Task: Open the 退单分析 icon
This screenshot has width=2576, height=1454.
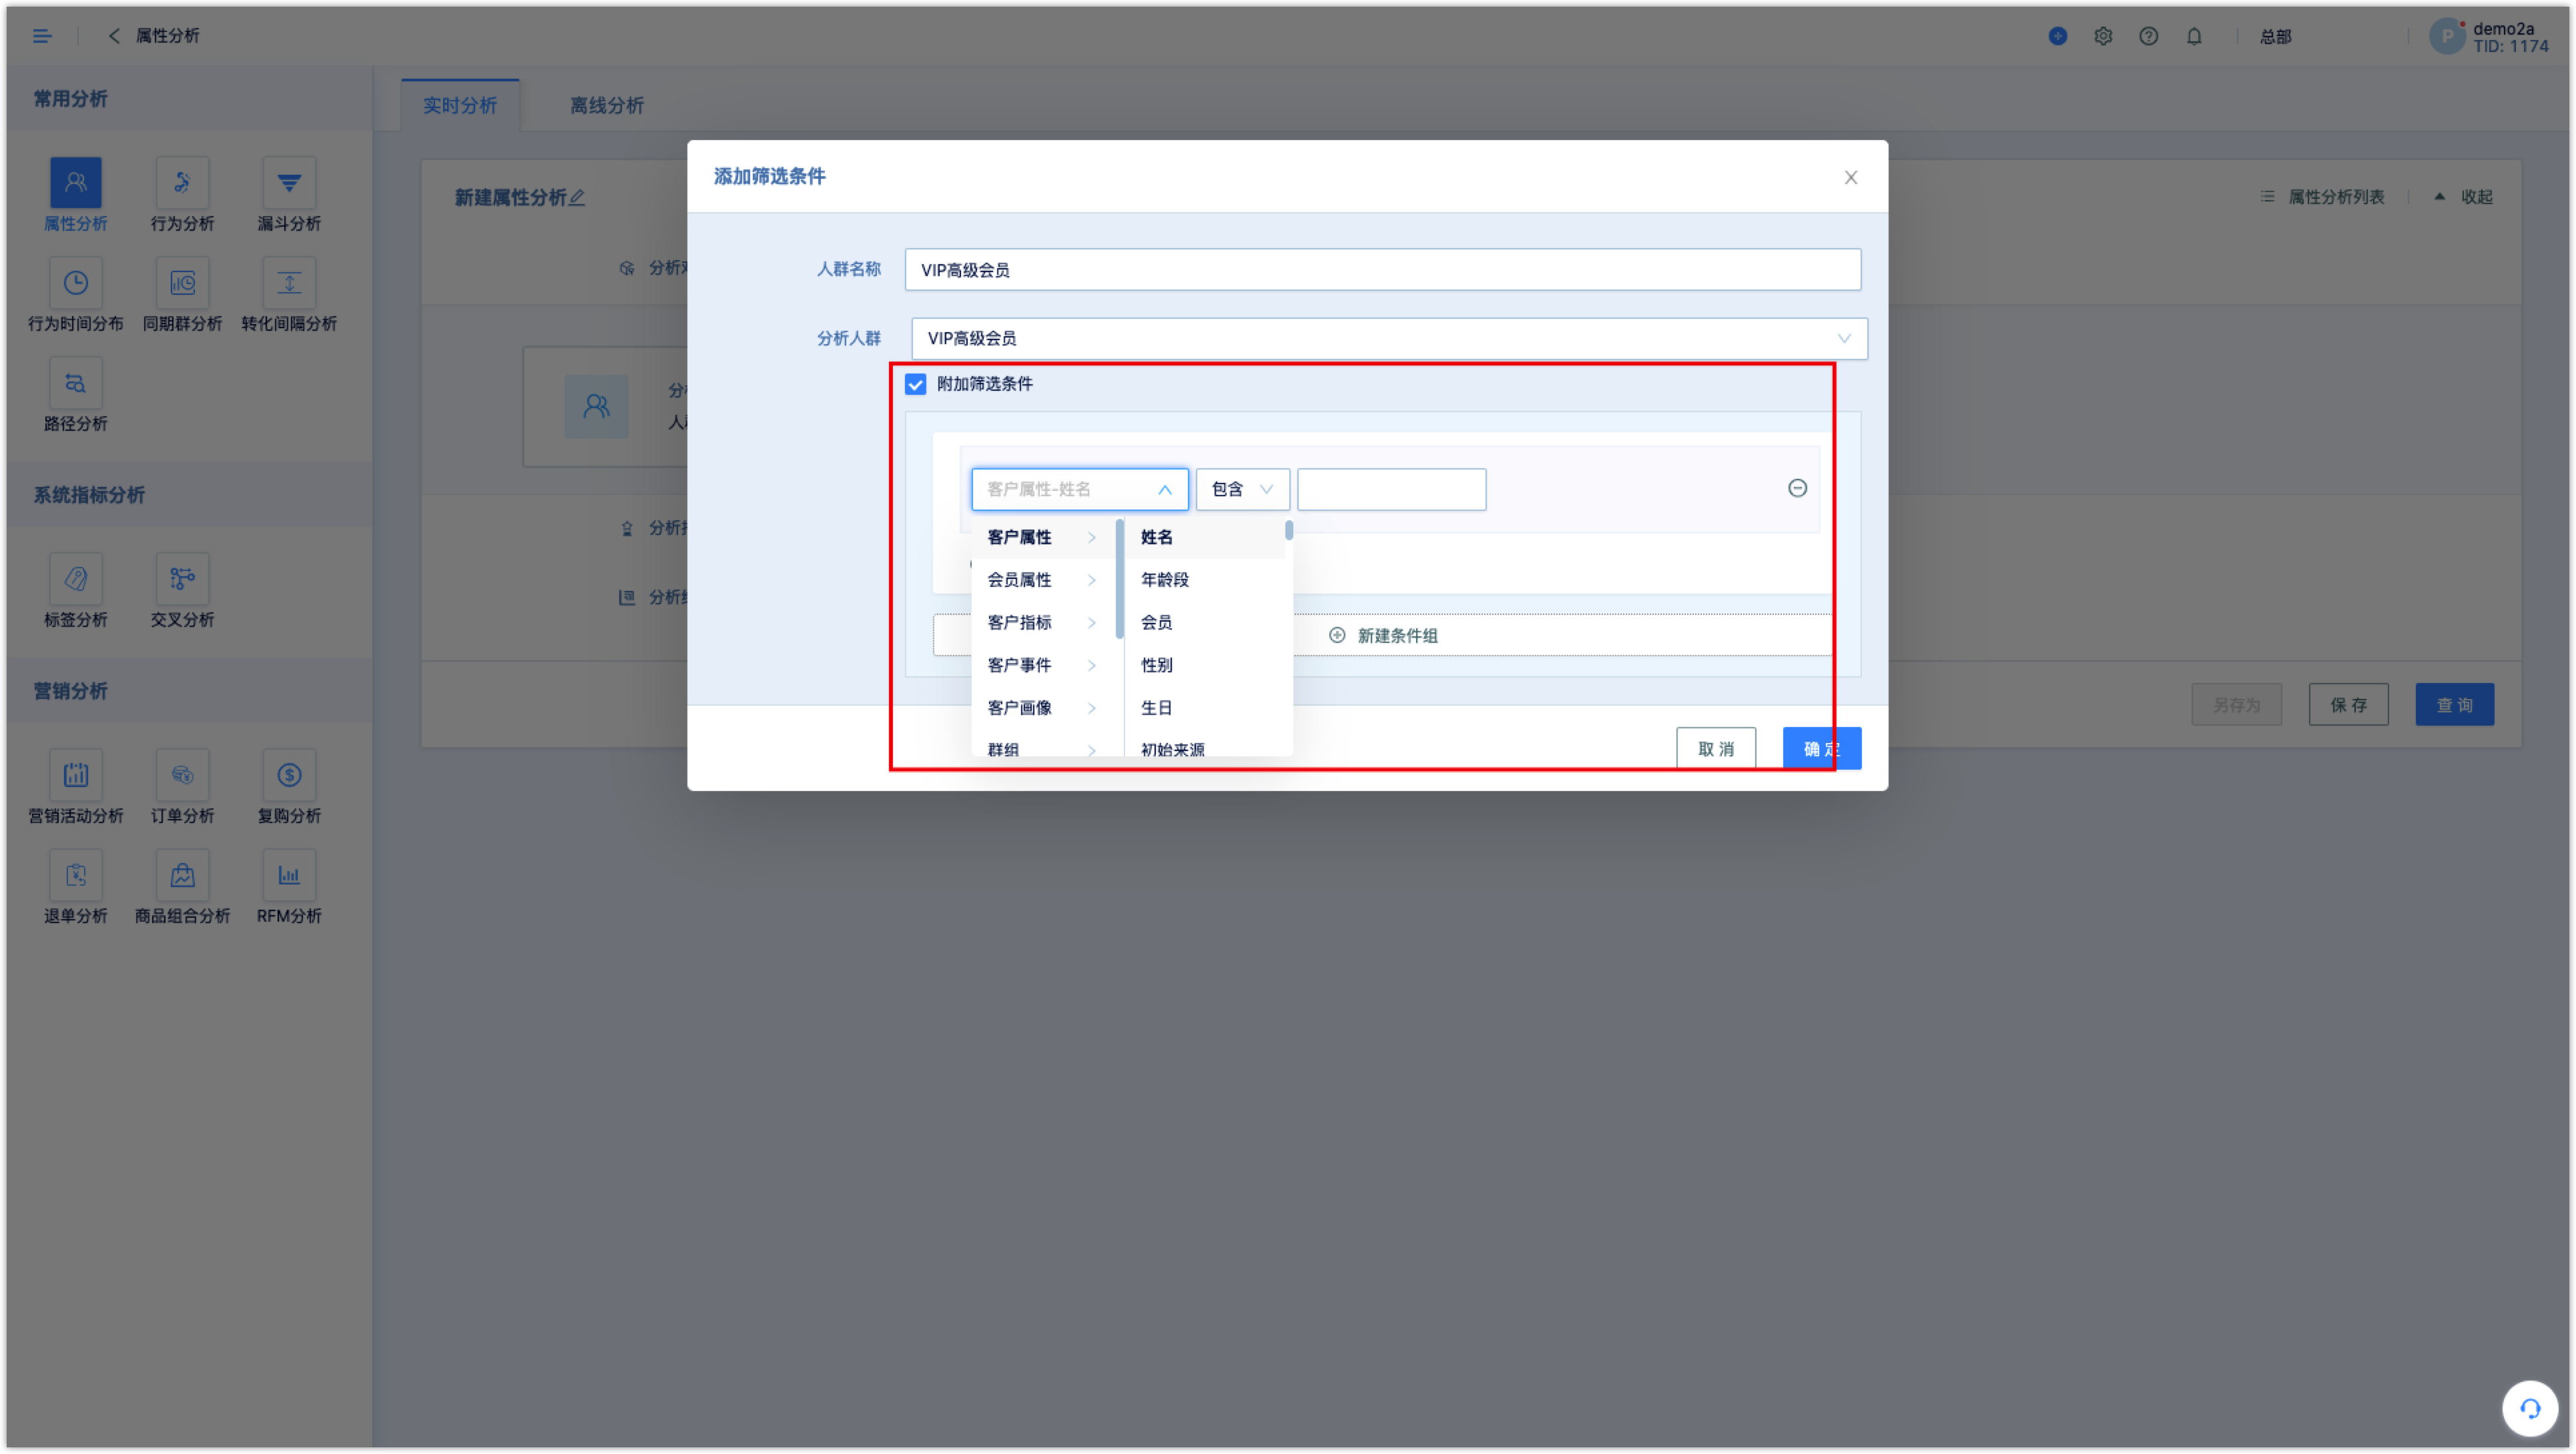Action: (x=75, y=875)
